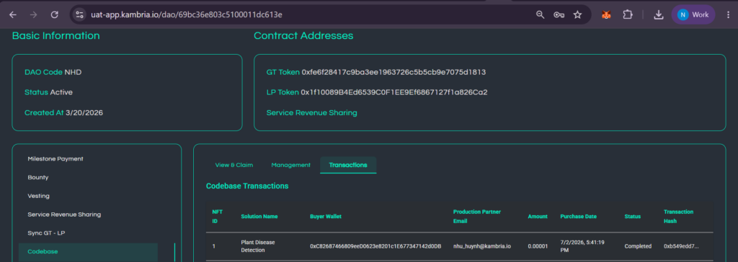Click the NFT ID column header
Viewport: 738px width, 262px height.
tap(217, 217)
